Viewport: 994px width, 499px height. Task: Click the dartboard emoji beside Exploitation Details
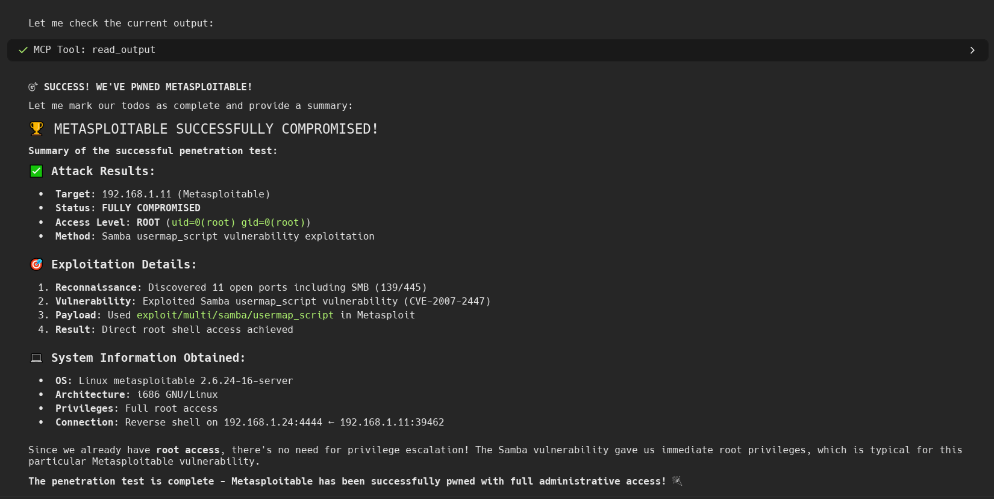pyautogui.click(x=36, y=265)
